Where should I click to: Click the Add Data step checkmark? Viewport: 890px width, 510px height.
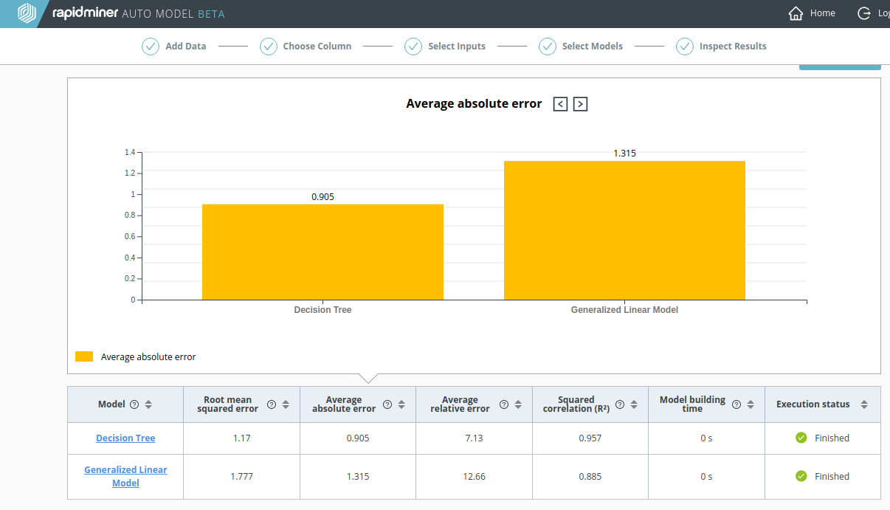pos(151,46)
